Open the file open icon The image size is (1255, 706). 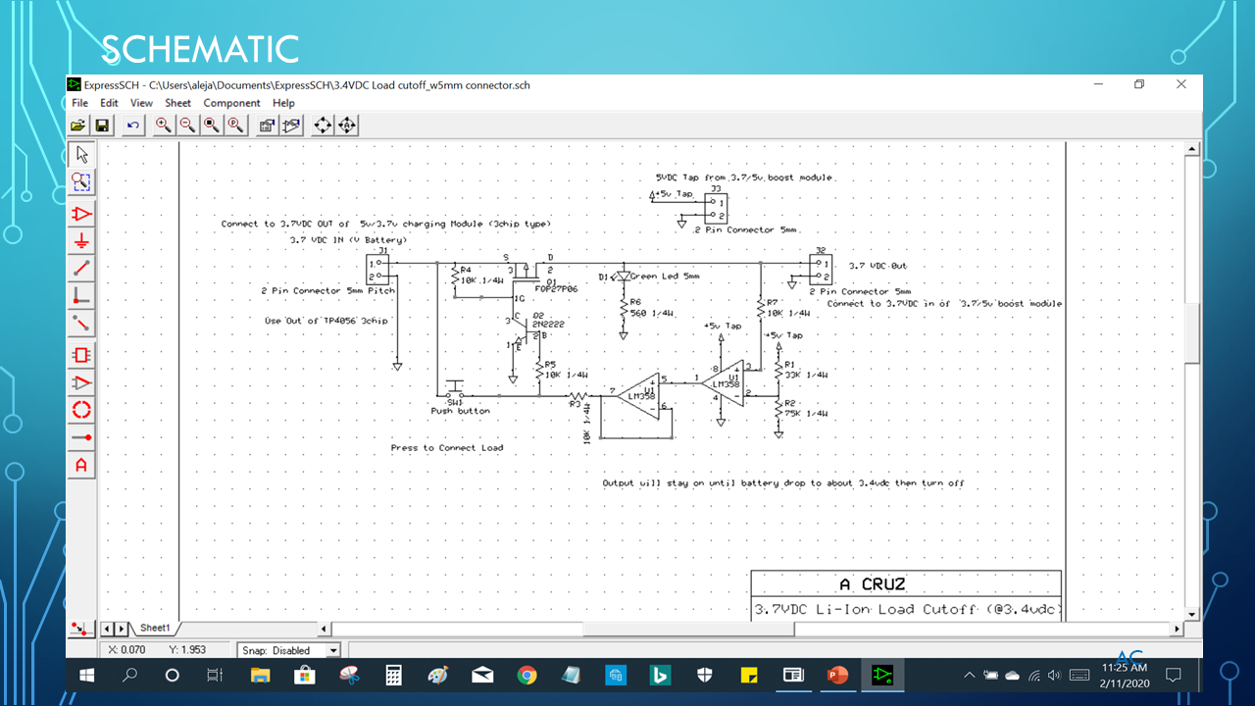click(77, 125)
